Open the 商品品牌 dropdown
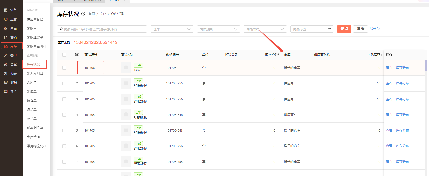 pos(265,29)
